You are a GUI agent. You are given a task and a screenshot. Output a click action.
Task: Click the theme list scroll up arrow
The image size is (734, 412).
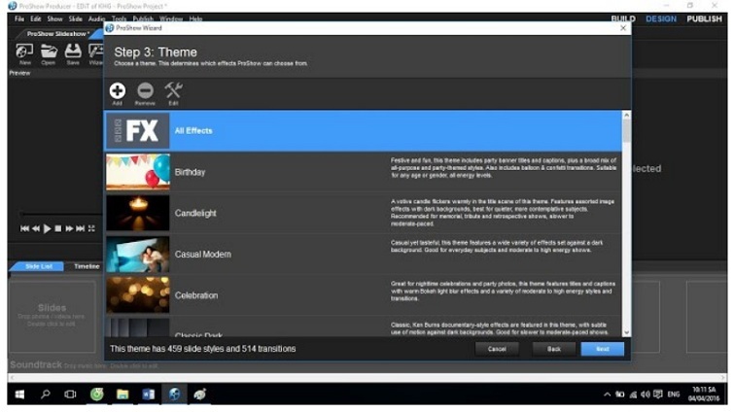pos(626,115)
